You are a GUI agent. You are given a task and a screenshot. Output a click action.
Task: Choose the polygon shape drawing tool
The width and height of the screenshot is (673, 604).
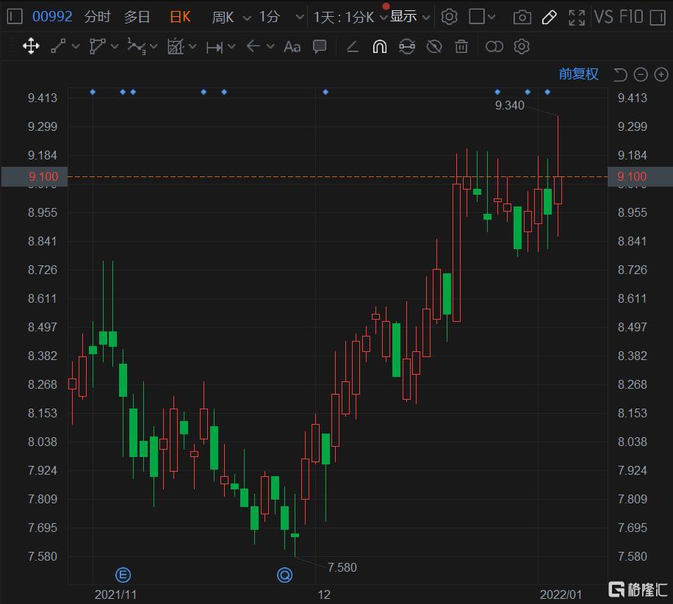point(98,46)
